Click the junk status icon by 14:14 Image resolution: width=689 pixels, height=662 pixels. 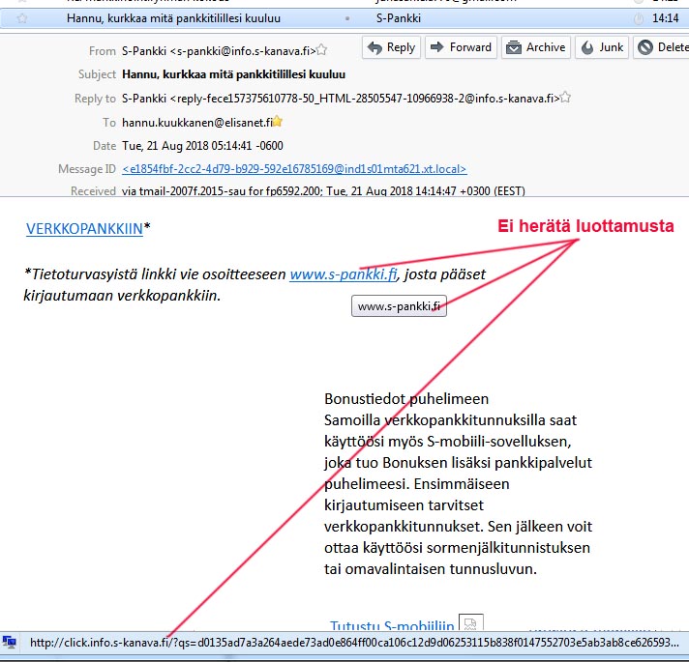[639, 19]
